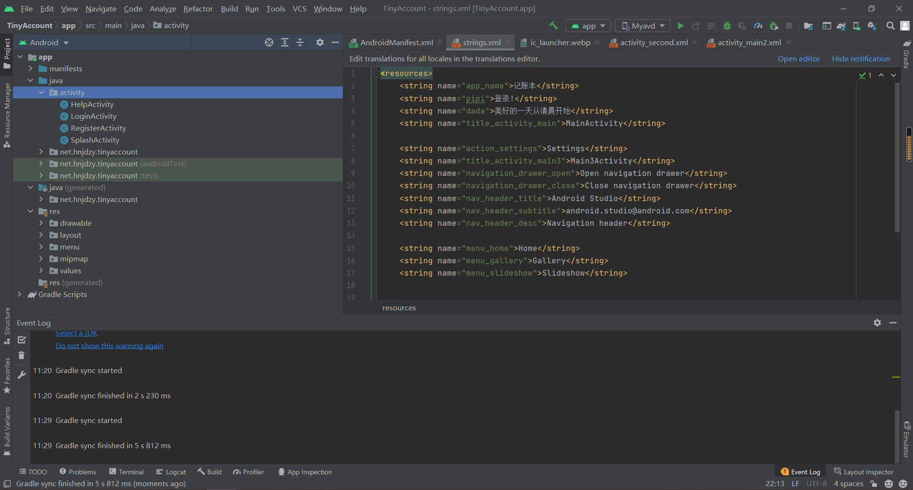
Task: Select LoginActivity in the project tree
Action: [93, 116]
